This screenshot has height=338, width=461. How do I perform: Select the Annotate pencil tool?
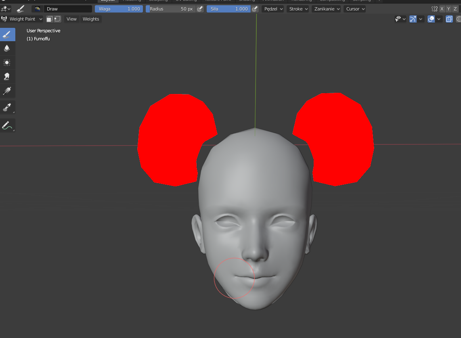(x=7, y=125)
